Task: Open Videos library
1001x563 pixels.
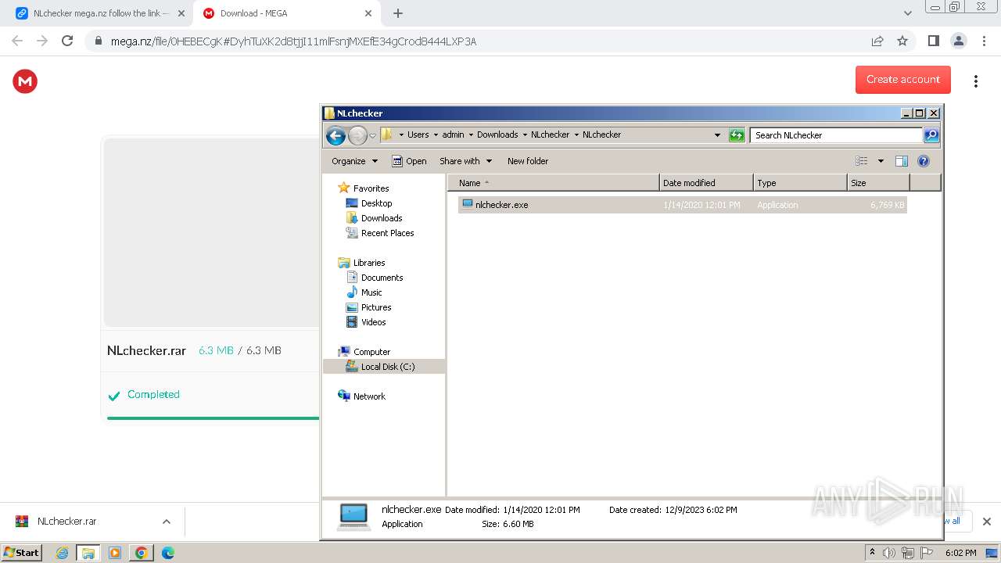Action: point(373,322)
